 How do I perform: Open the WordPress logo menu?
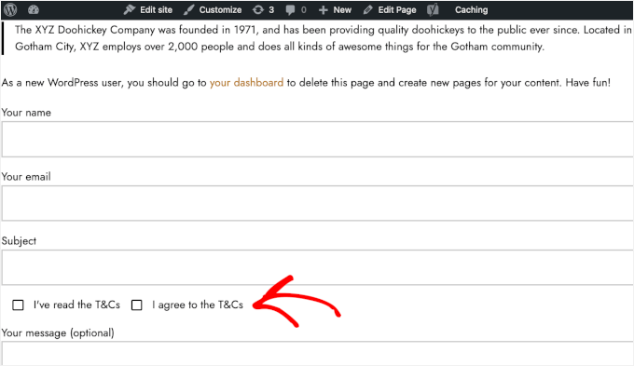(x=10, y=9)
